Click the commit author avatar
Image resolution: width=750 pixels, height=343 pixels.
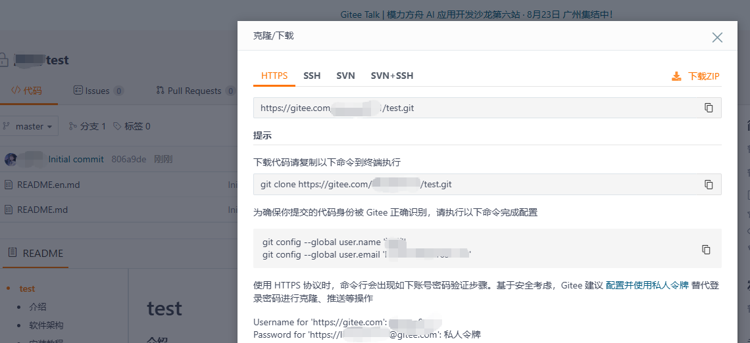pos(11,159)
